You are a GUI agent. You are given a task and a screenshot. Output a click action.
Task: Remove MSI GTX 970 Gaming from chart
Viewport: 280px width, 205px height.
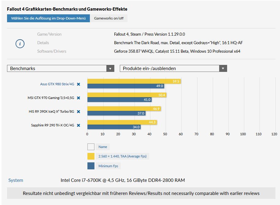[78, 98]
